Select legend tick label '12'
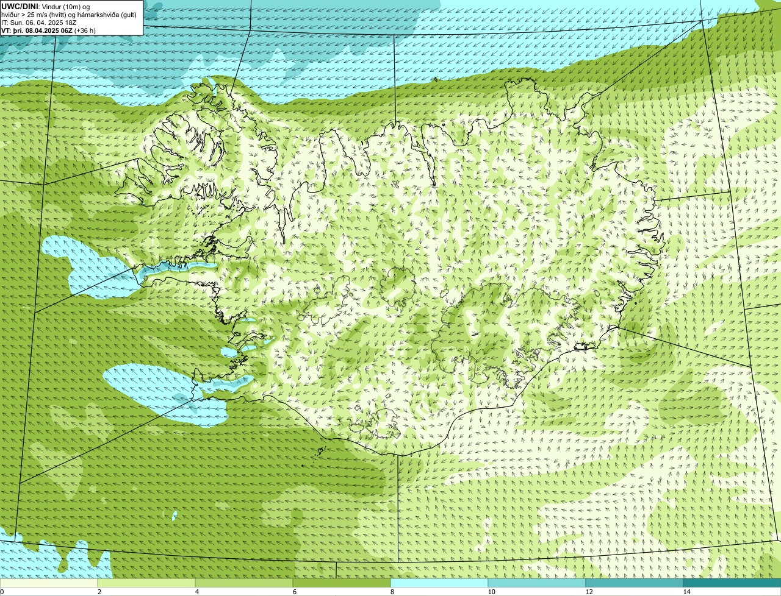Image resolution: width=781 pixels, height=596 pixels. 589,592
